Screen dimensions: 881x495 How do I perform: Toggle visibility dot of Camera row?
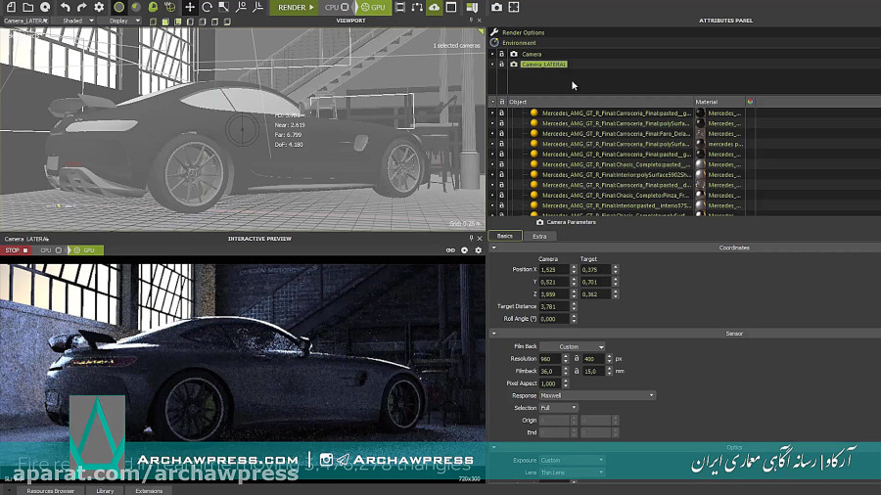492,55
